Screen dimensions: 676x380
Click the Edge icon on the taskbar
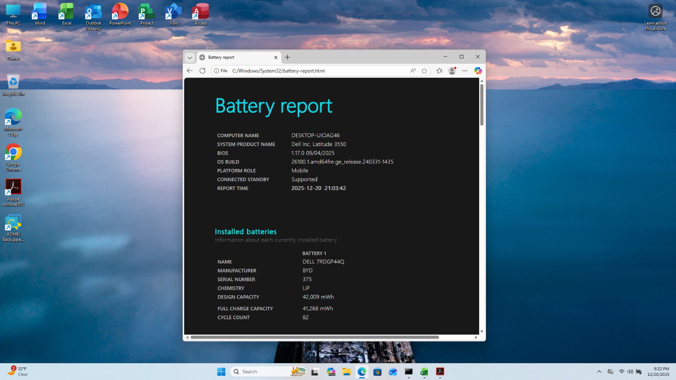pos(362,372)
